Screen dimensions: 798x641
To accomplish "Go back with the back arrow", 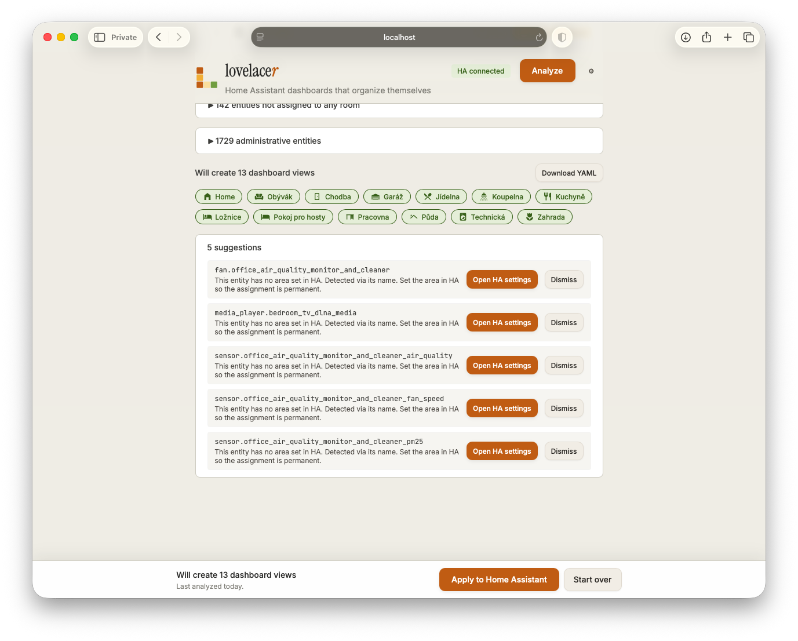I will pyautogui.click(x=158, y=37).
